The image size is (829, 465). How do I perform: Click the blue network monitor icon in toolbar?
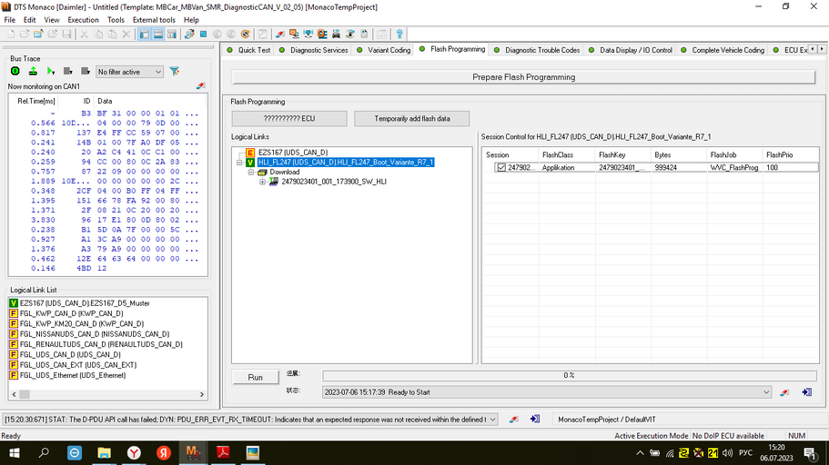(308, 35)
